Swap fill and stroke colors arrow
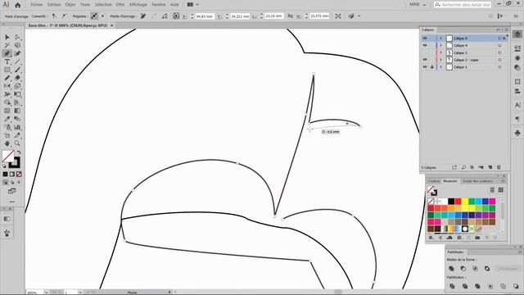Screen dimensions: 524x295 click(19, 152)
